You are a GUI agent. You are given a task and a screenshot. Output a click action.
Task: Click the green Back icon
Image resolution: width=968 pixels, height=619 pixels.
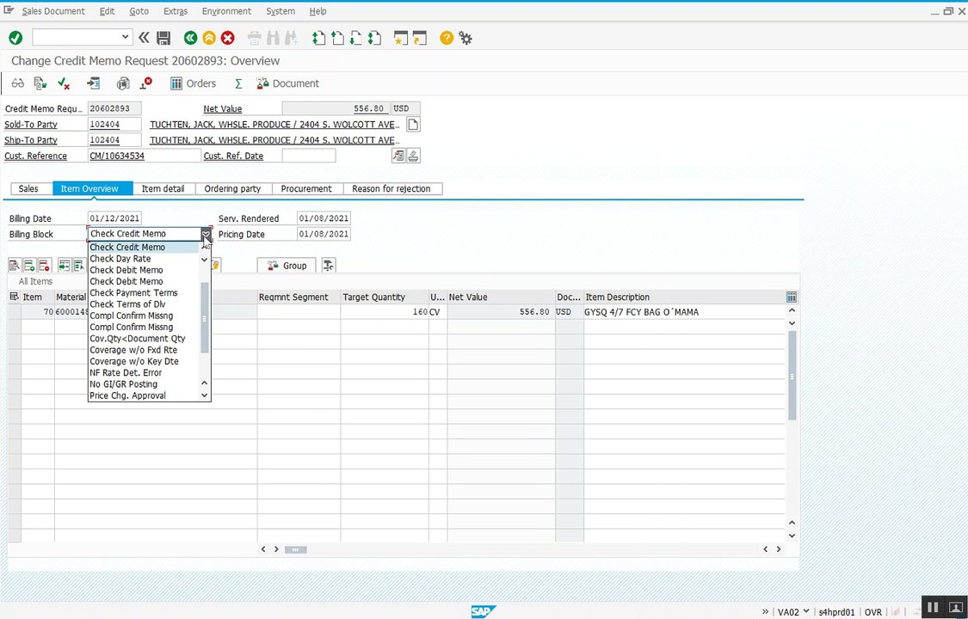[190, 38]
